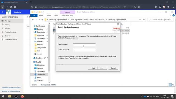Open the Share ribbon tab in Explorer

49,15
